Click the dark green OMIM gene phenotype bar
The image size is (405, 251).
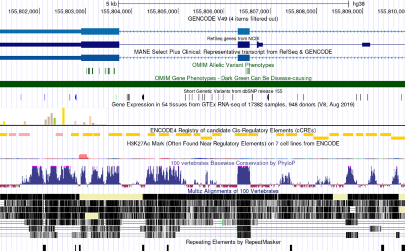(x=202, y=84)
